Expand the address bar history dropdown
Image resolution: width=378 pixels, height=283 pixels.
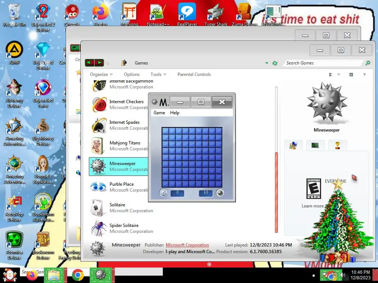click(267, 63)
